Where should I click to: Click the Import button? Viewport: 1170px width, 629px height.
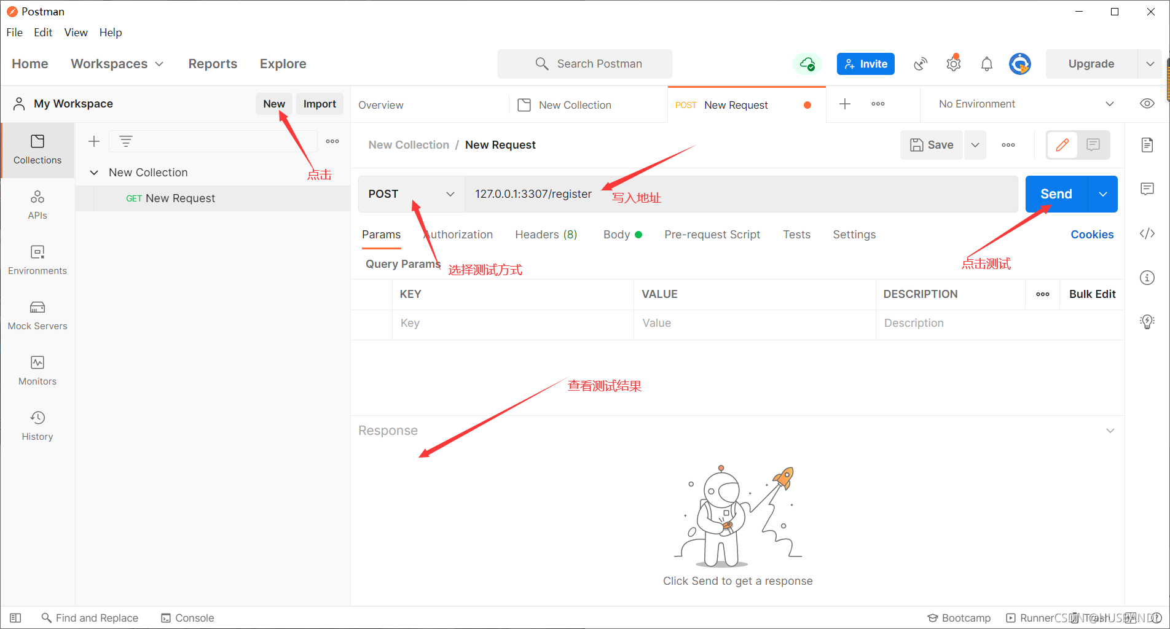pyautogui.click(x=320, y=104)
